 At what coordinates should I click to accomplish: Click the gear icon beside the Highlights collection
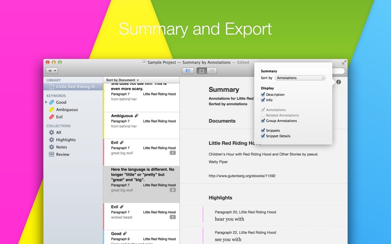coord(51,140)
